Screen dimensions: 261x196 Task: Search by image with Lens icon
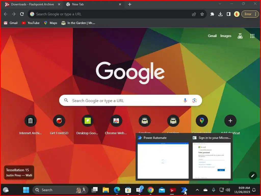click(x=194, y=101)
